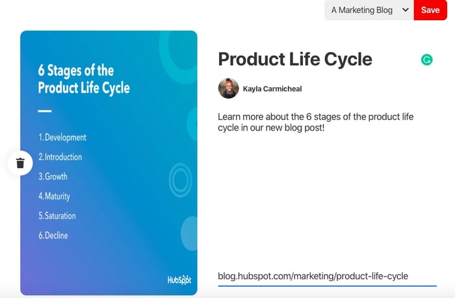Click the 4. Maturity line on the image
The width and height of the screenshot is (455, 298).
[x=55, y=196]
